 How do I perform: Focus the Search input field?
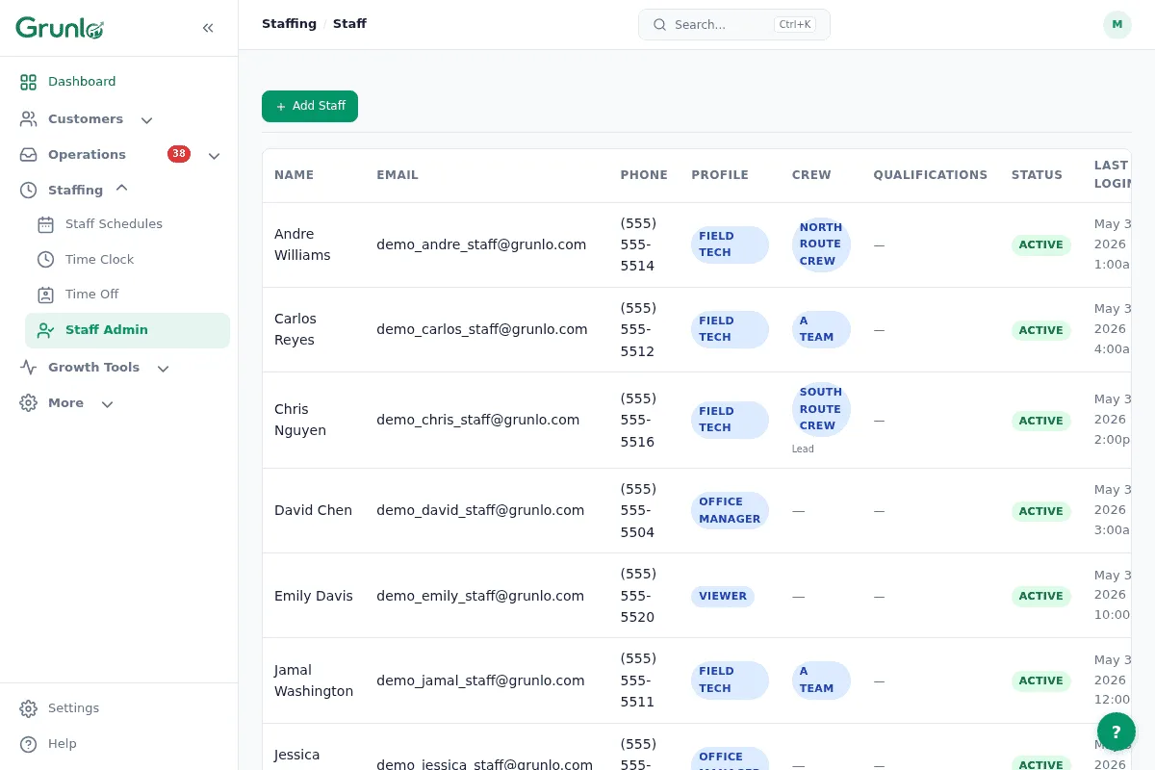734,25
